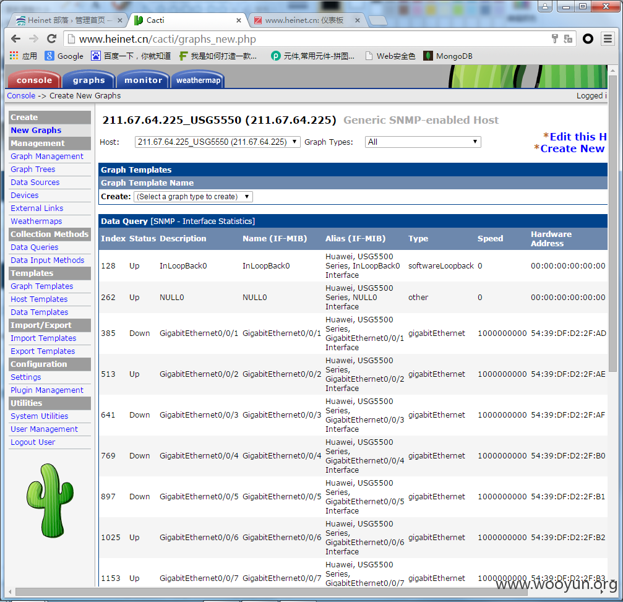Click the key (saved password) icon in address bar
The image size is (623, 602).
(x=555, y=38)
